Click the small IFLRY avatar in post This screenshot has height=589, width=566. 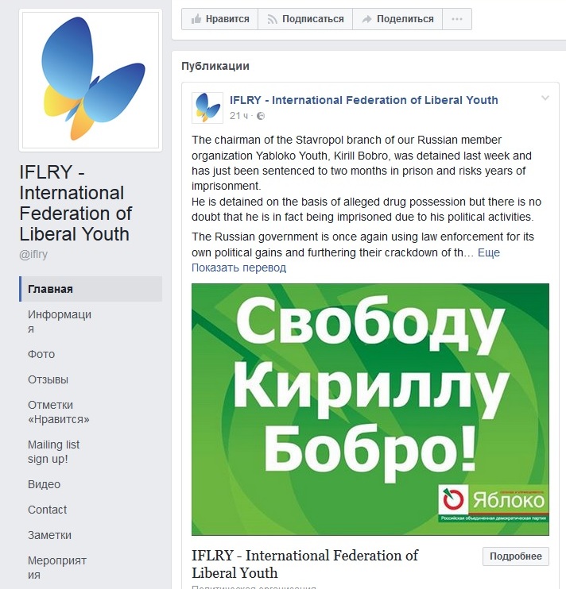click(x=207, y=108)
